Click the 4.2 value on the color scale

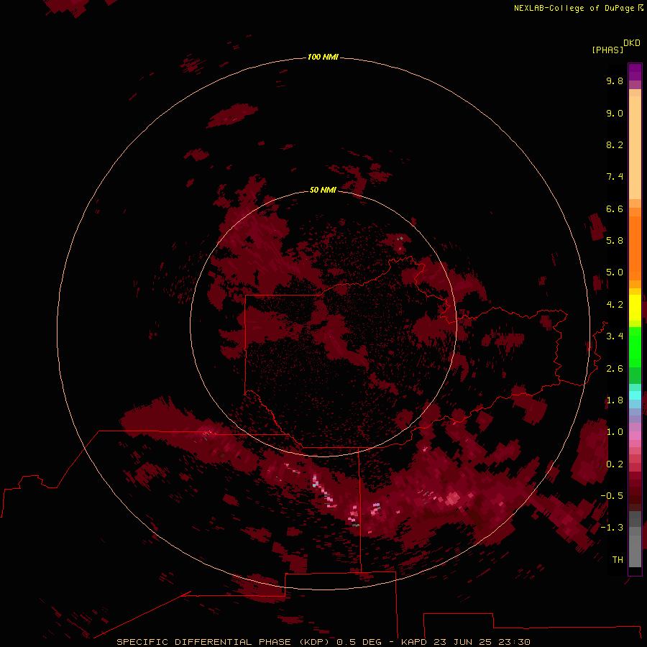(615, 305)
